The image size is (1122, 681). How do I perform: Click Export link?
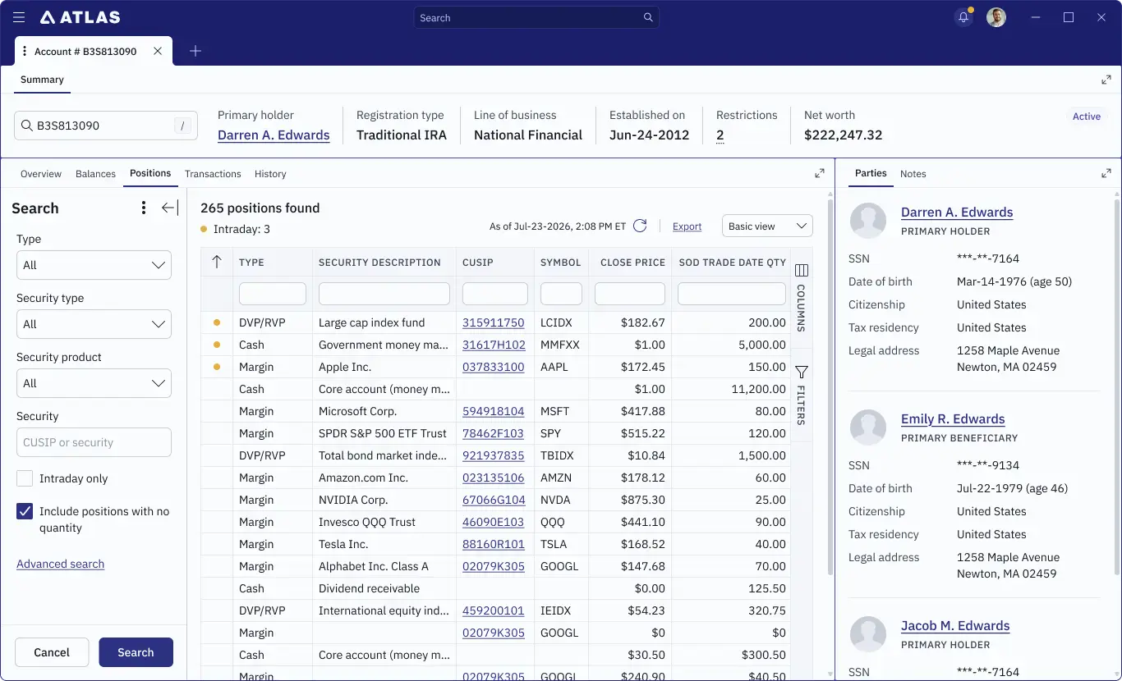coord(687,226)
